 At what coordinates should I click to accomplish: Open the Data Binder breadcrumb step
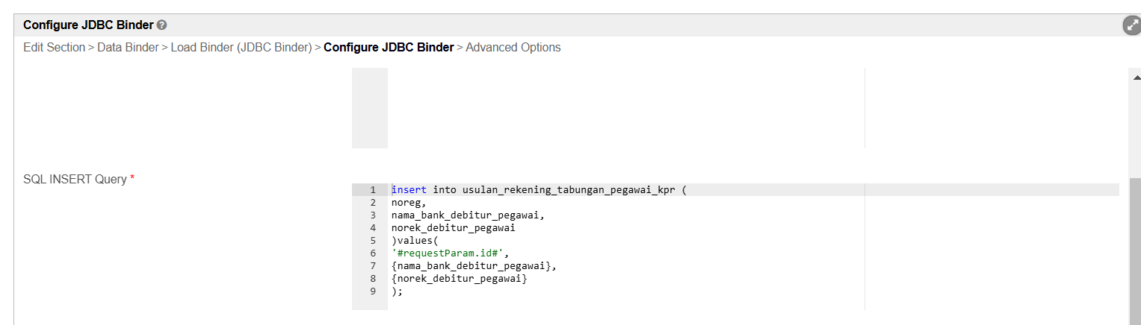click(x=128, y=48)
